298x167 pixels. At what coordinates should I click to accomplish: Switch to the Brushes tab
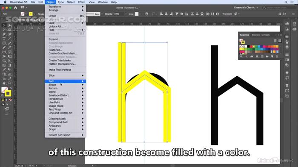(x=255, y=35)
